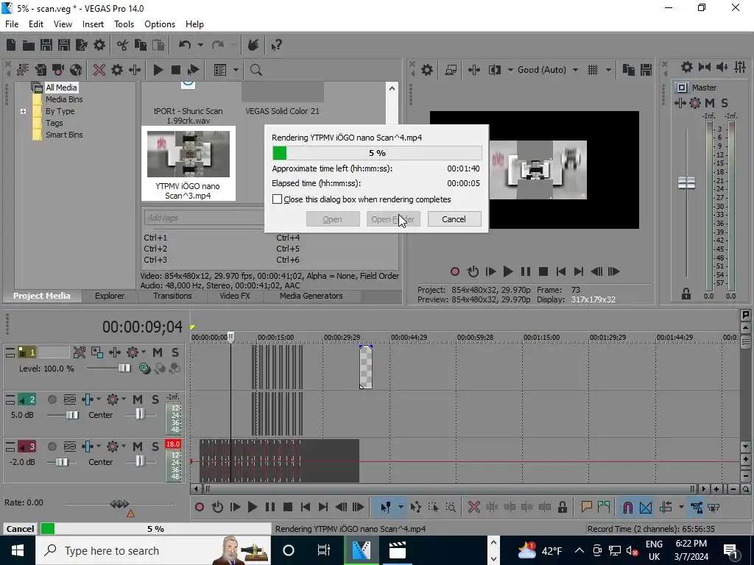This screenshot has height=565, width=754.
Task: Click the Windows Start button
Action: pyautogui.click(x=18, y=550)
